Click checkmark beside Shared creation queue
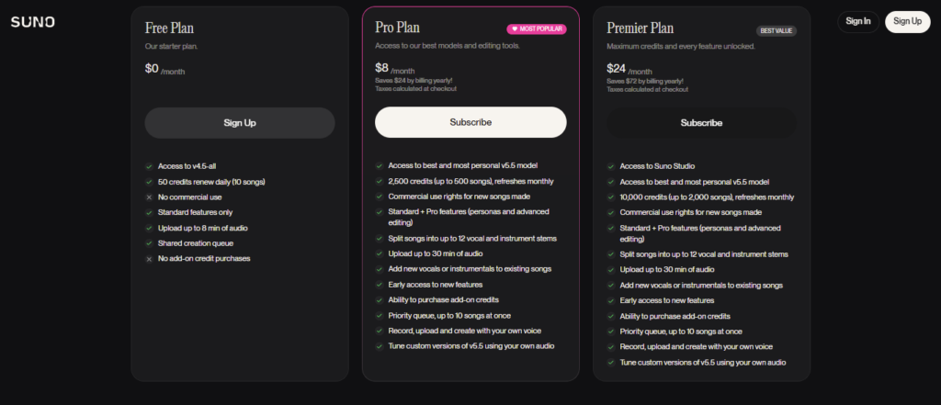 pos(149,242)
